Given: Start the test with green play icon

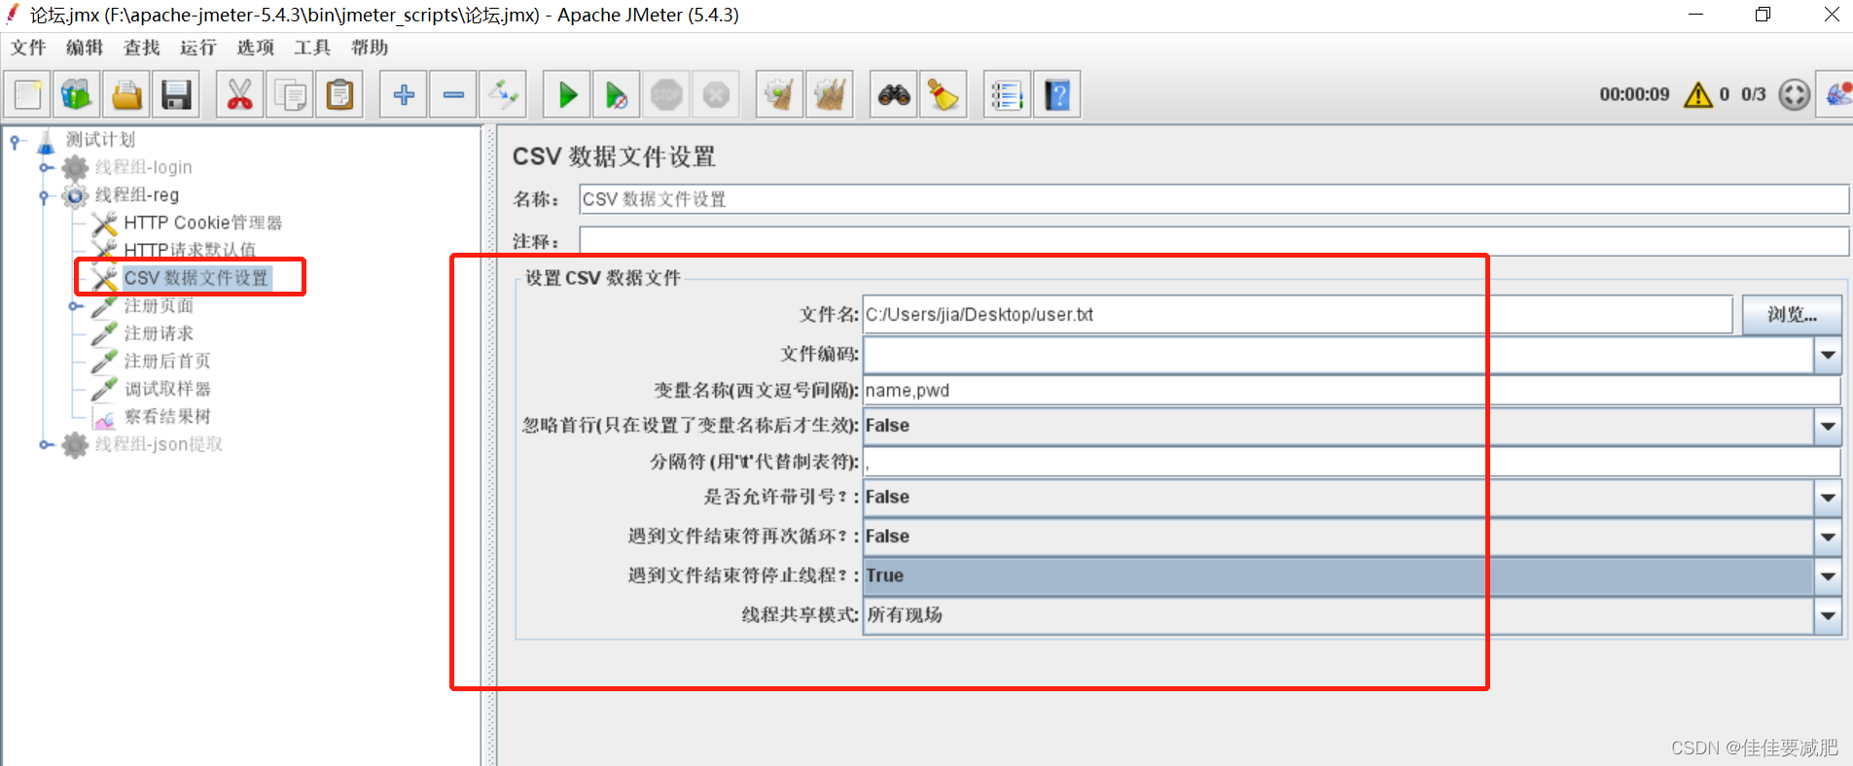Looking at the screenshot, I should tap(567, 94).
